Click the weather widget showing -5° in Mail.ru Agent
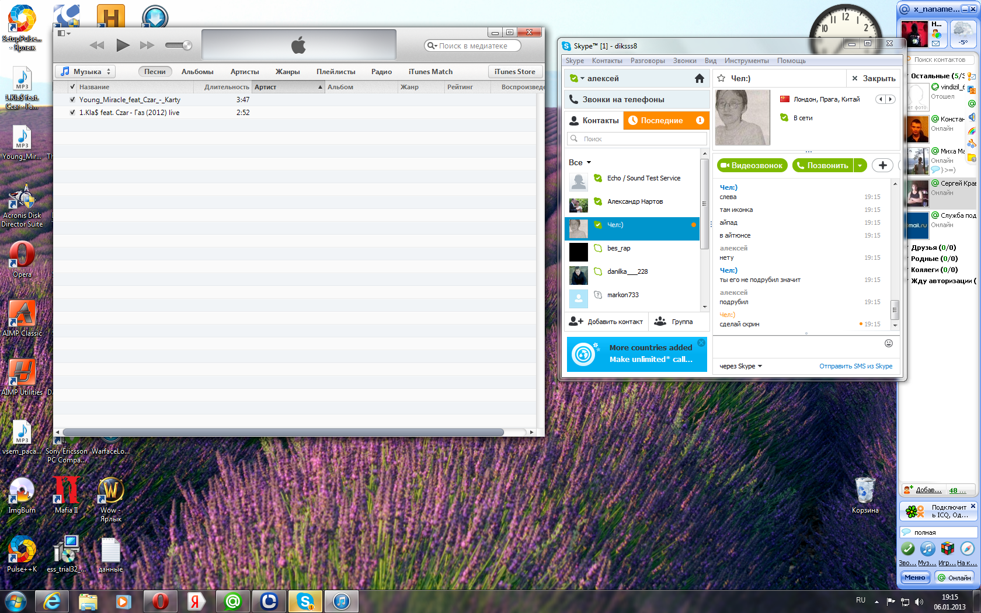Image resolution: width=981 pixels, height=613 pixels. (x=963, y=34)
